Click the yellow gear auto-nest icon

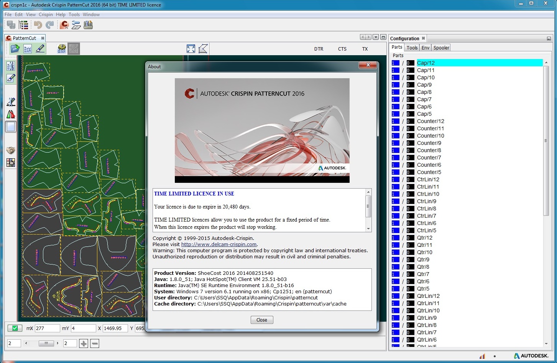[x=61, y=49]
